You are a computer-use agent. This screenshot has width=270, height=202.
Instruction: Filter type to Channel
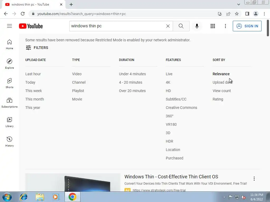click(x=79, y=82)
